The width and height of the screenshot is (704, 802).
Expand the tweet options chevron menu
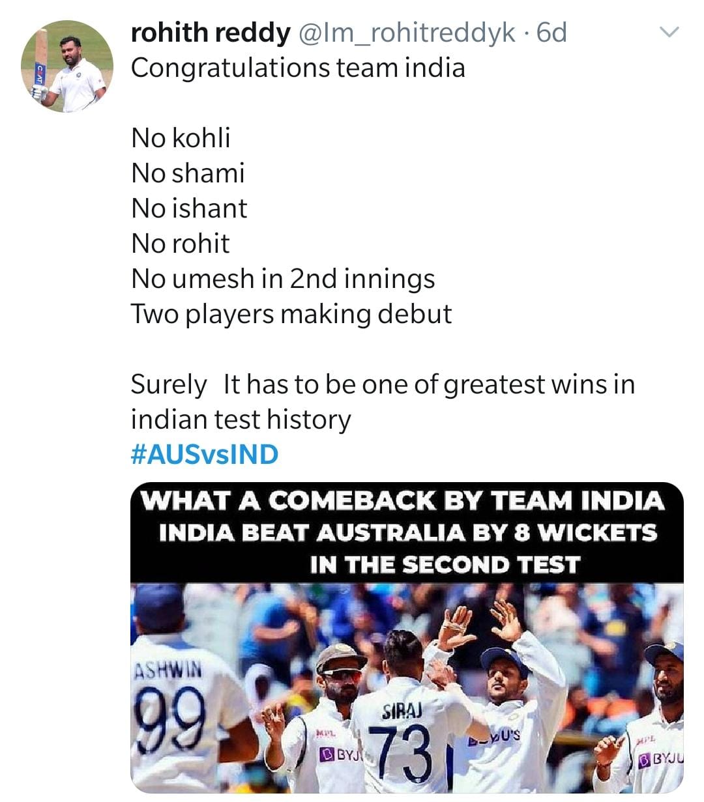669,32
